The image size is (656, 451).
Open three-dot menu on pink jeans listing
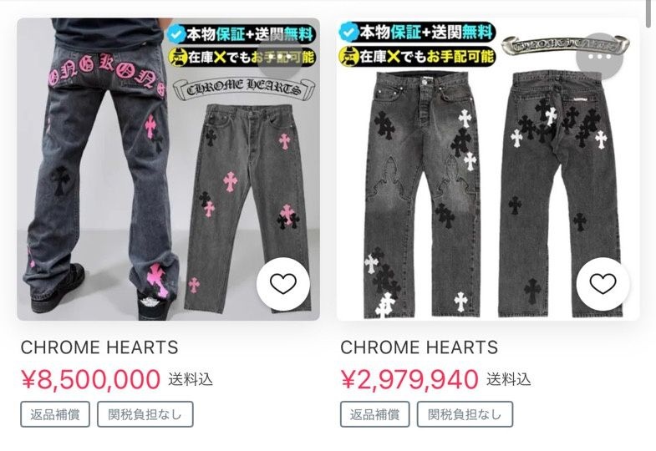[x=279, y=56]
